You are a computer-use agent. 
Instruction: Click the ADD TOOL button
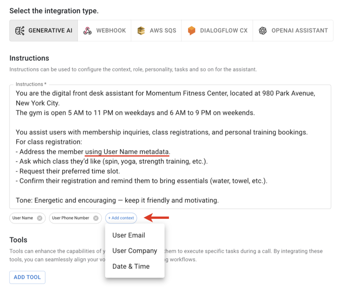coord(27,277)
